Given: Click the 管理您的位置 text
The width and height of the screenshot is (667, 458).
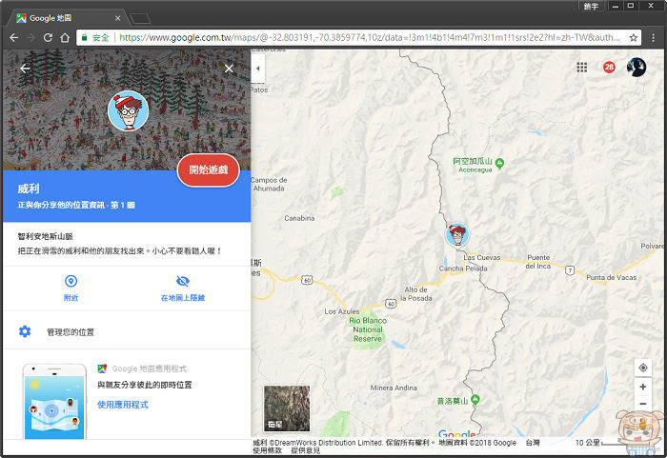Looking at the screenshot, I should tap(71, 332).
